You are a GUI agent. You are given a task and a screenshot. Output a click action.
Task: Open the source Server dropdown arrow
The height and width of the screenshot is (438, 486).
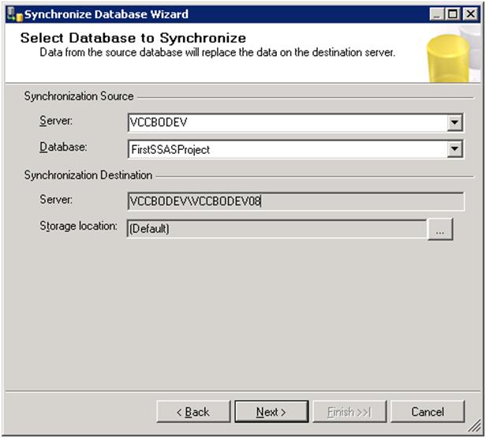tap(454, 122)
